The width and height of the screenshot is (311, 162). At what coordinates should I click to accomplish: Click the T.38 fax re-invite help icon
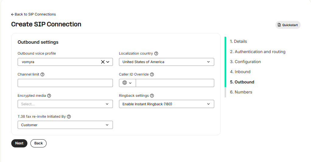[69, 116]
